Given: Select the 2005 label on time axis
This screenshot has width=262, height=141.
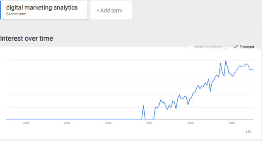Looking at the screenshot, I should pos(26,123).
